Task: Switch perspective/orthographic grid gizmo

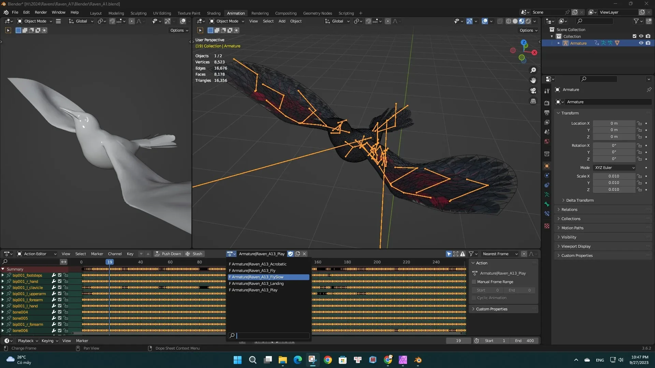Action: click(533, 101)
